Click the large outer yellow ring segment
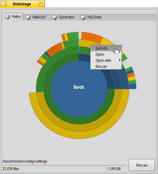The image size is (158, 174). click(x=79, y=135)
